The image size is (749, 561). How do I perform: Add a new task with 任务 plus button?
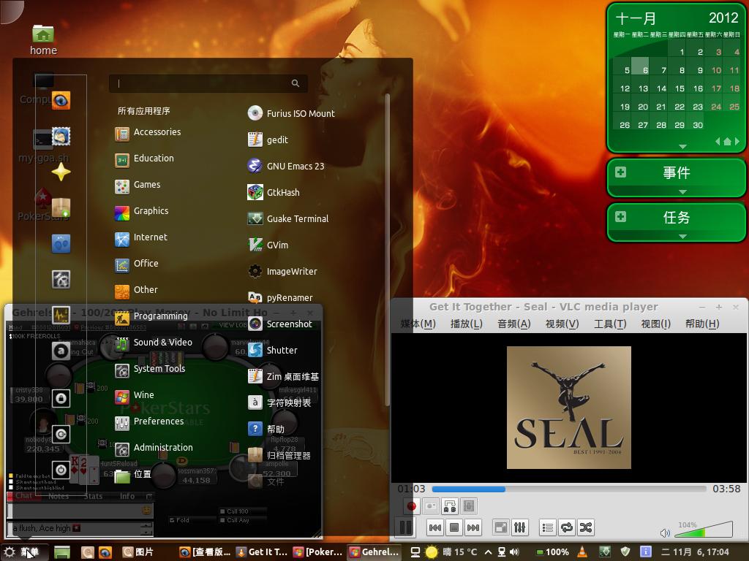620,216
